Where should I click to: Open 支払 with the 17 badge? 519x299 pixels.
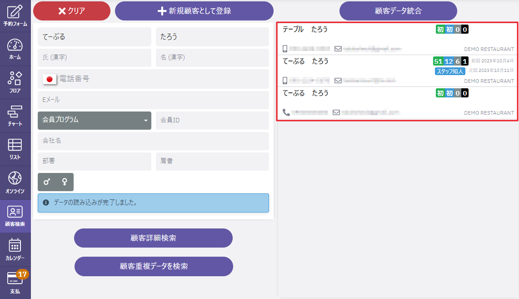pos(15,283)
